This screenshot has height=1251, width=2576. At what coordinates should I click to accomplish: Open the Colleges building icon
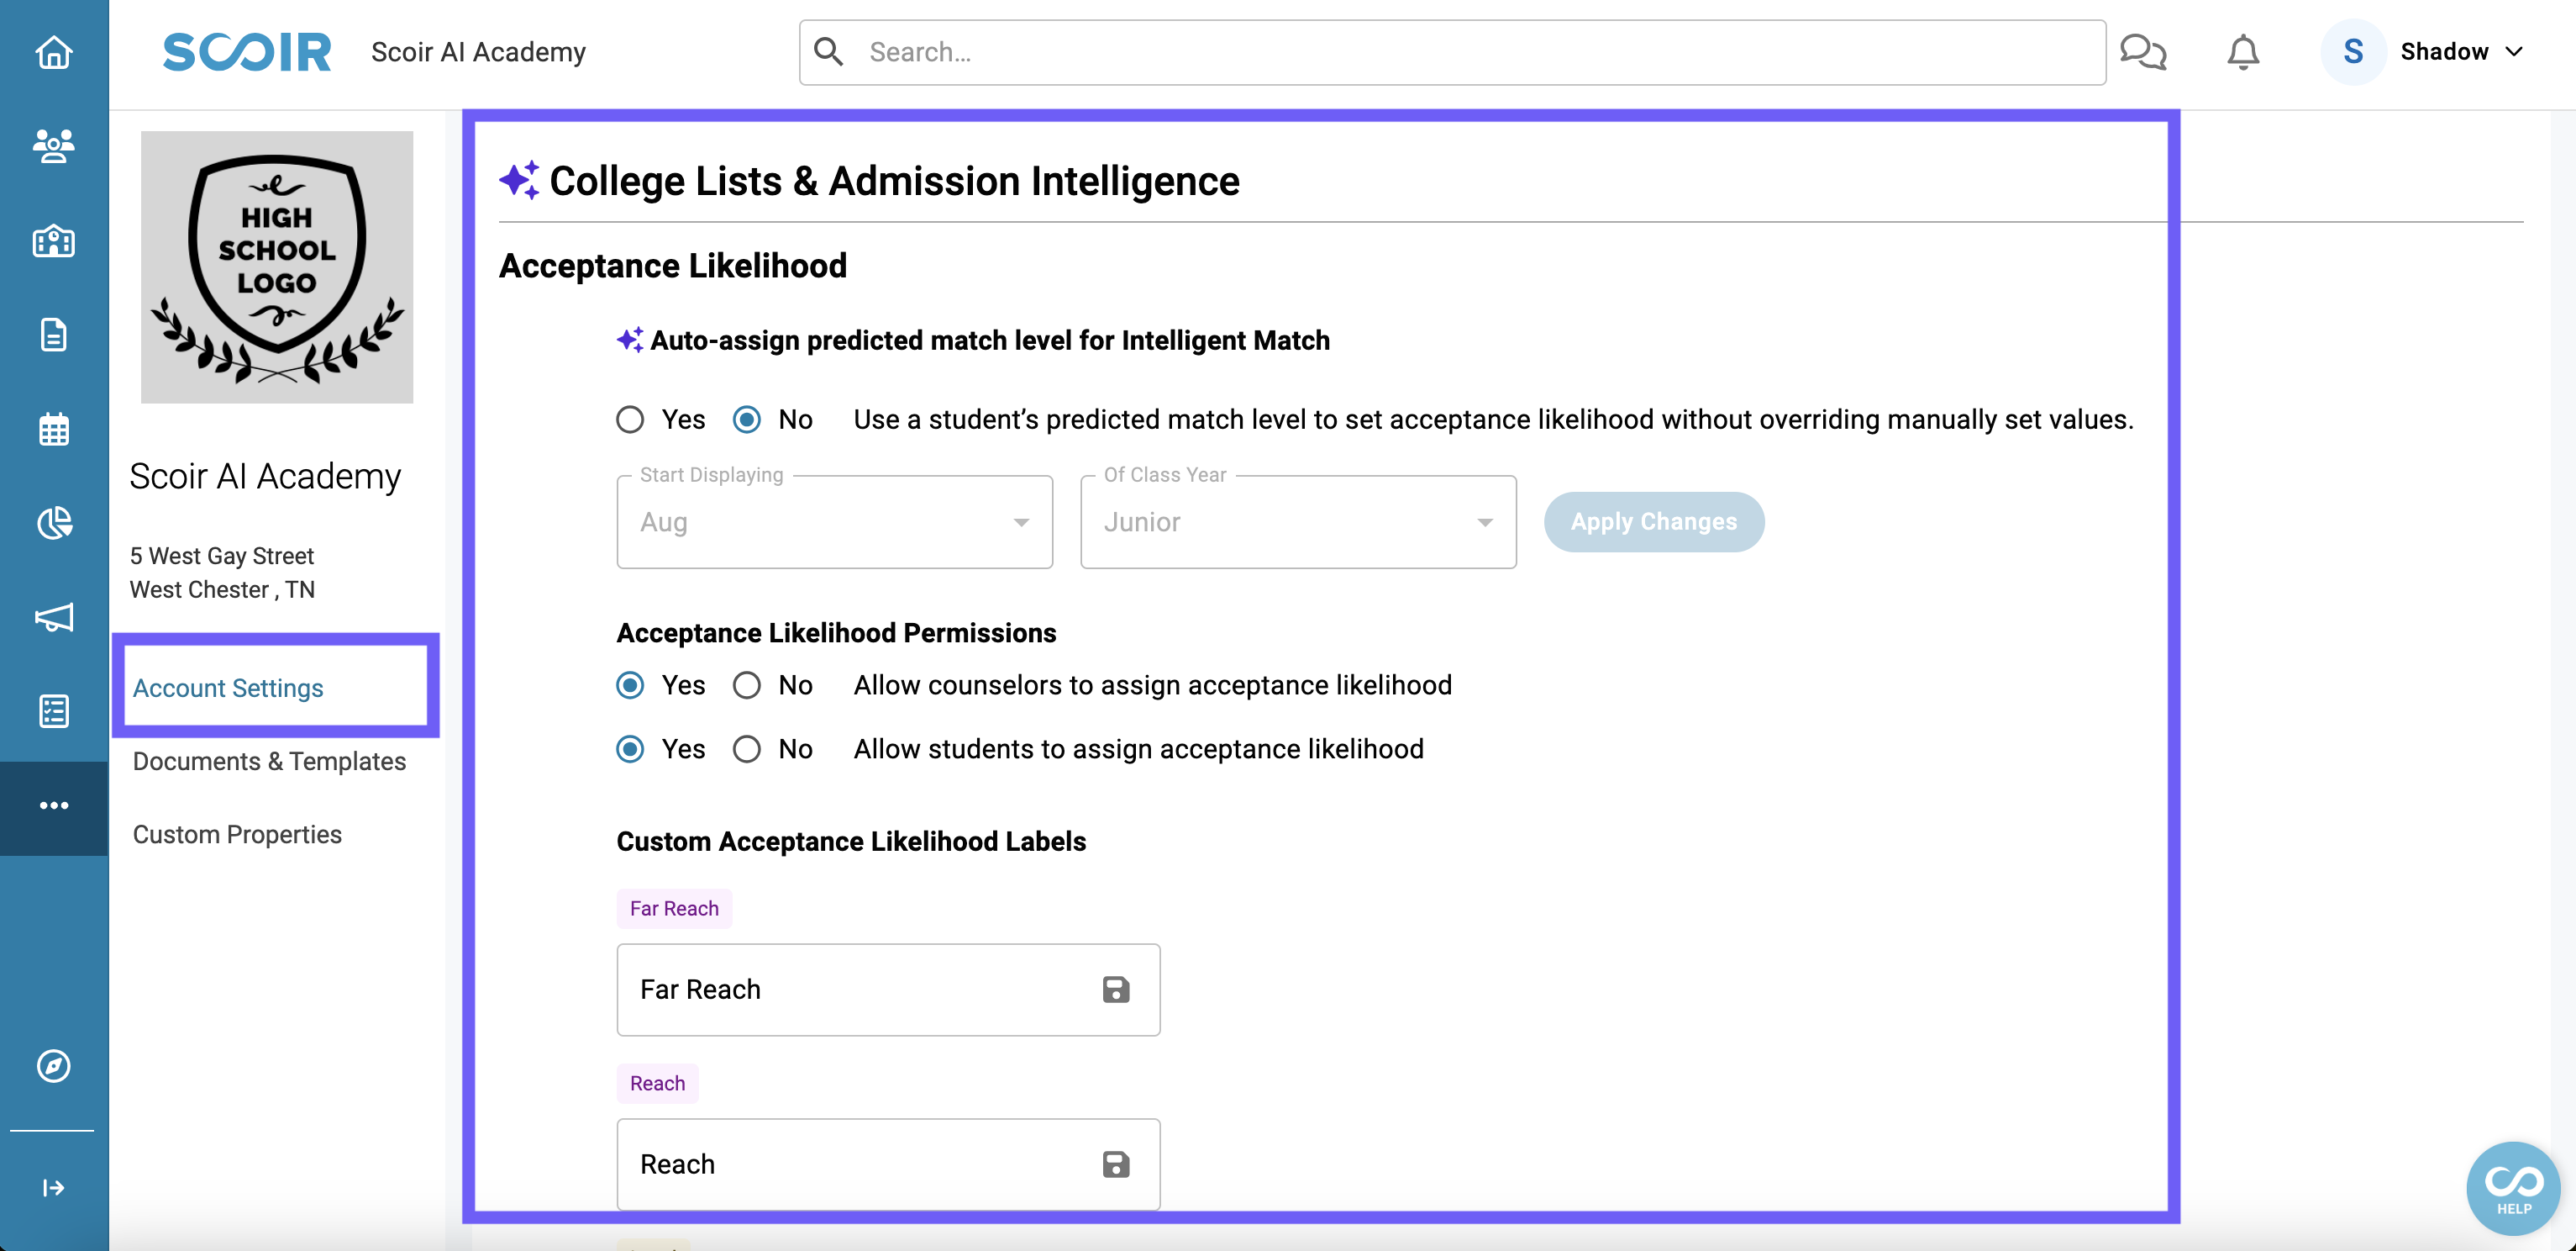52,241
